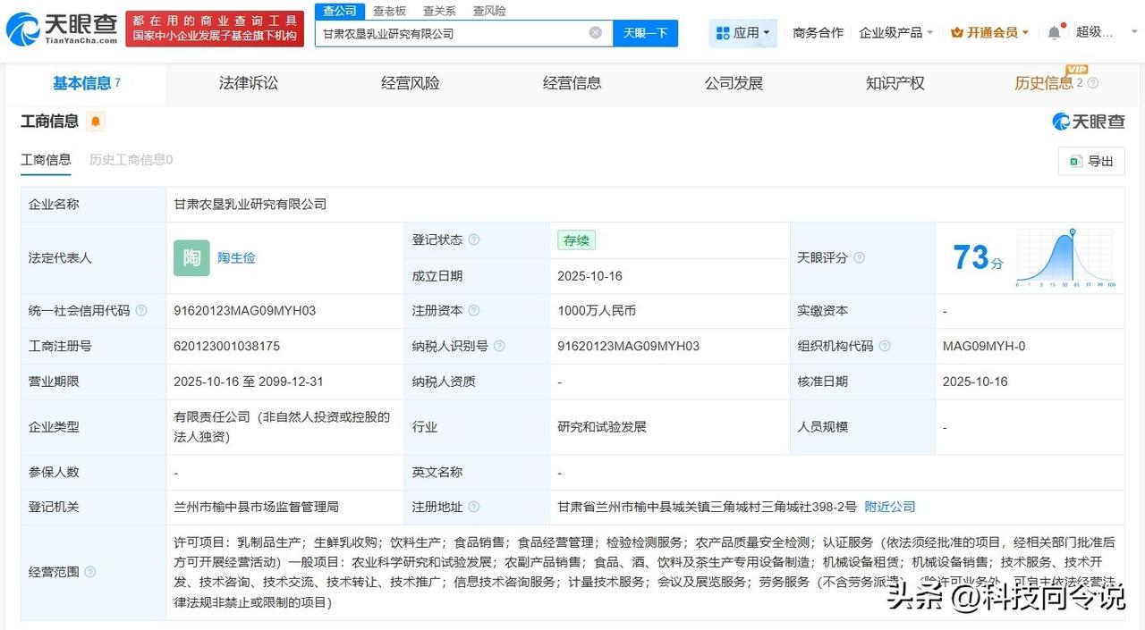1145x630 pixels.
Task: Open the 经营风险 tab
Action: pyautogui.click(x=411, y=83)
